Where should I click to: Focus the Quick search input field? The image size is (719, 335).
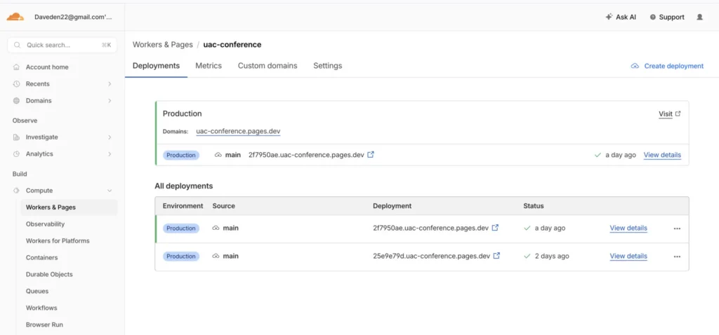pos(62,45)
